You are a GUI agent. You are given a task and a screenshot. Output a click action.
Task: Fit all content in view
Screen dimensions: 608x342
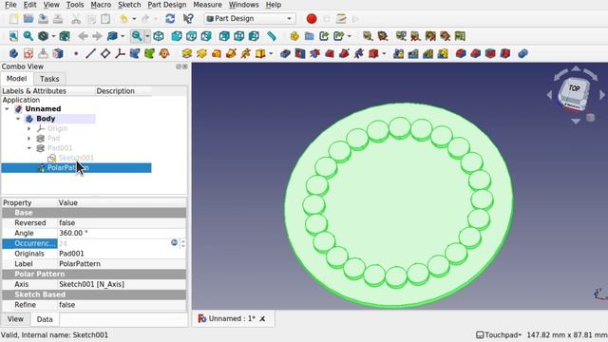[13, 36]
